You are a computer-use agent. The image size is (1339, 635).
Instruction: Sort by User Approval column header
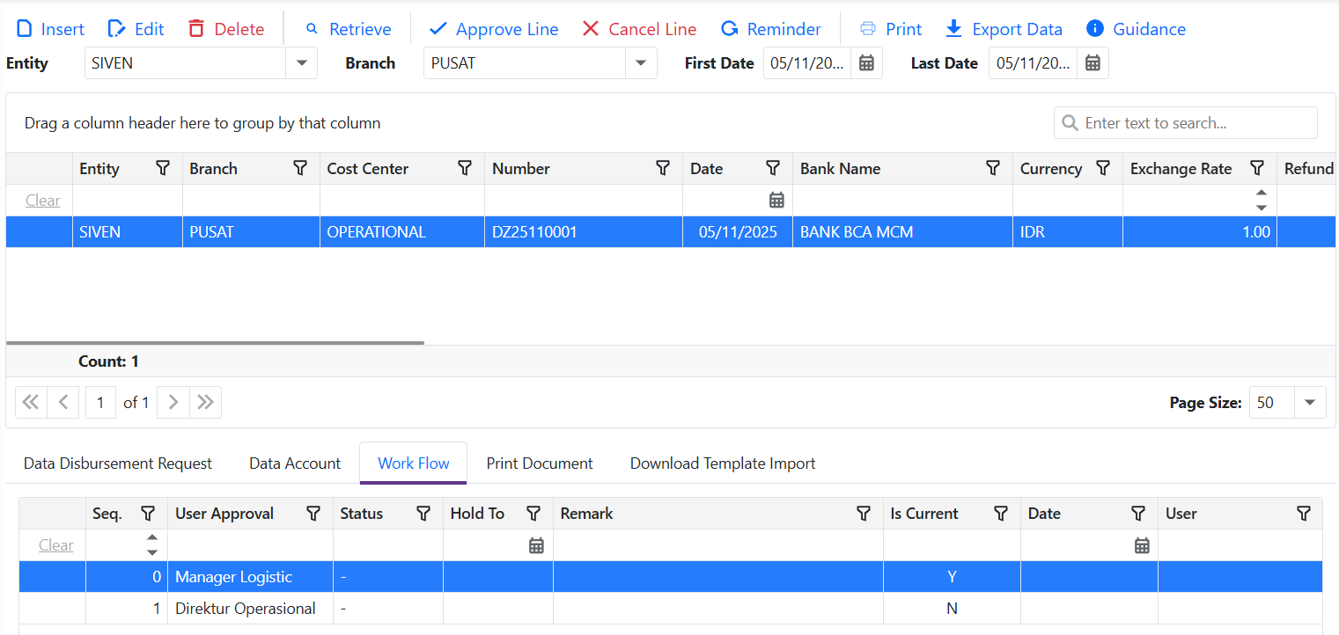click(x=224, y=514)
